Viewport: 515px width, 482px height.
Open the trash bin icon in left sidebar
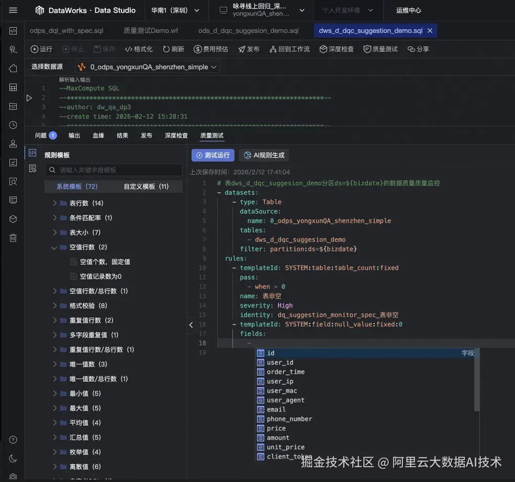(x=13, y=238)
